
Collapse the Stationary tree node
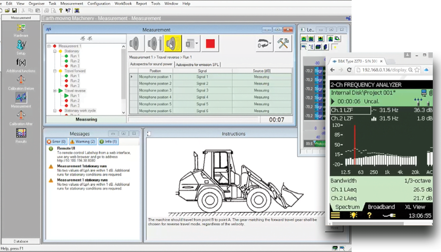[55, 51]
